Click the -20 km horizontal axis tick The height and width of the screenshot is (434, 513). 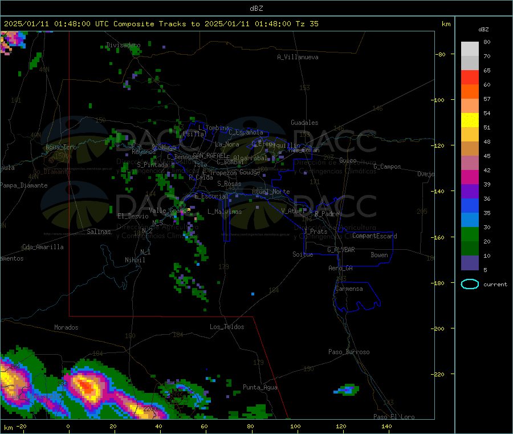pos(22,426)
